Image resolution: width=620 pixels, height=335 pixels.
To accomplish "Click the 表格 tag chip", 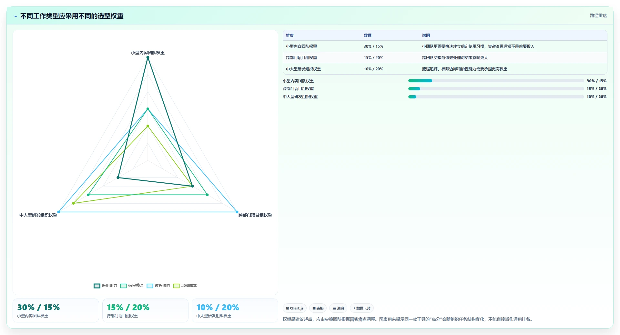I will click(x=318, y=308).
